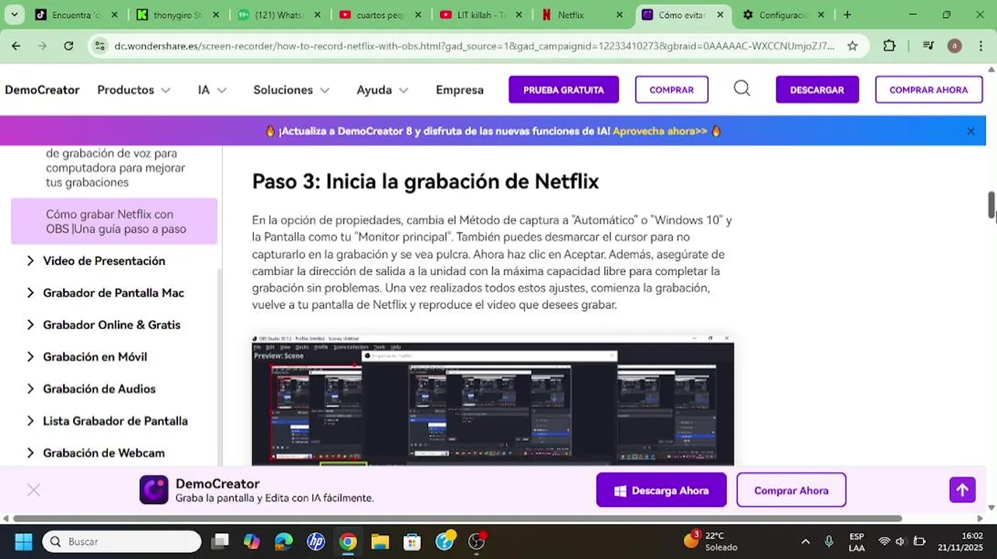Open site information icon beside the URL
The width and height of the screenshot is (997, 559).
(99, 46)
